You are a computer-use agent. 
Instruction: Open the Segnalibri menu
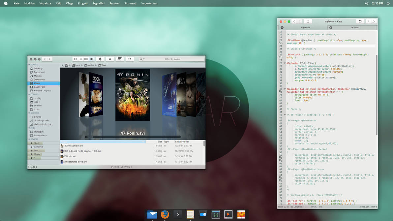pyautogui.click(x=98, y=3)
